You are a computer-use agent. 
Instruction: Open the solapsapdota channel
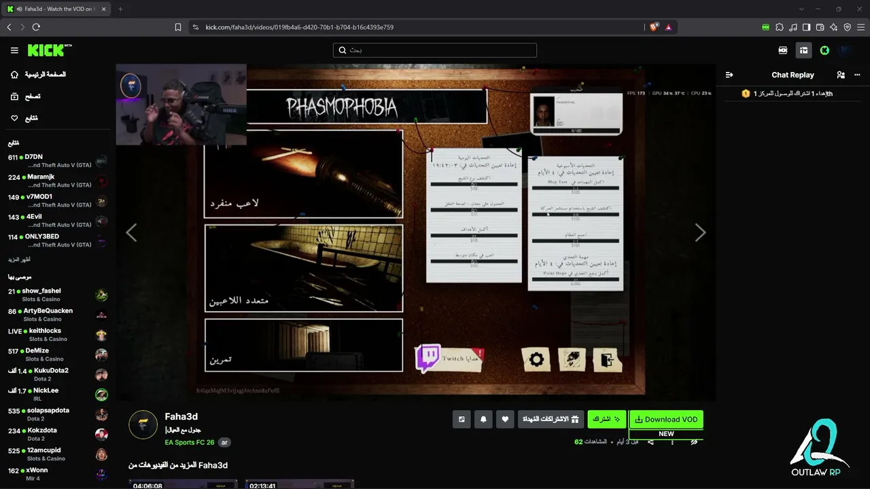coord(58,414)
